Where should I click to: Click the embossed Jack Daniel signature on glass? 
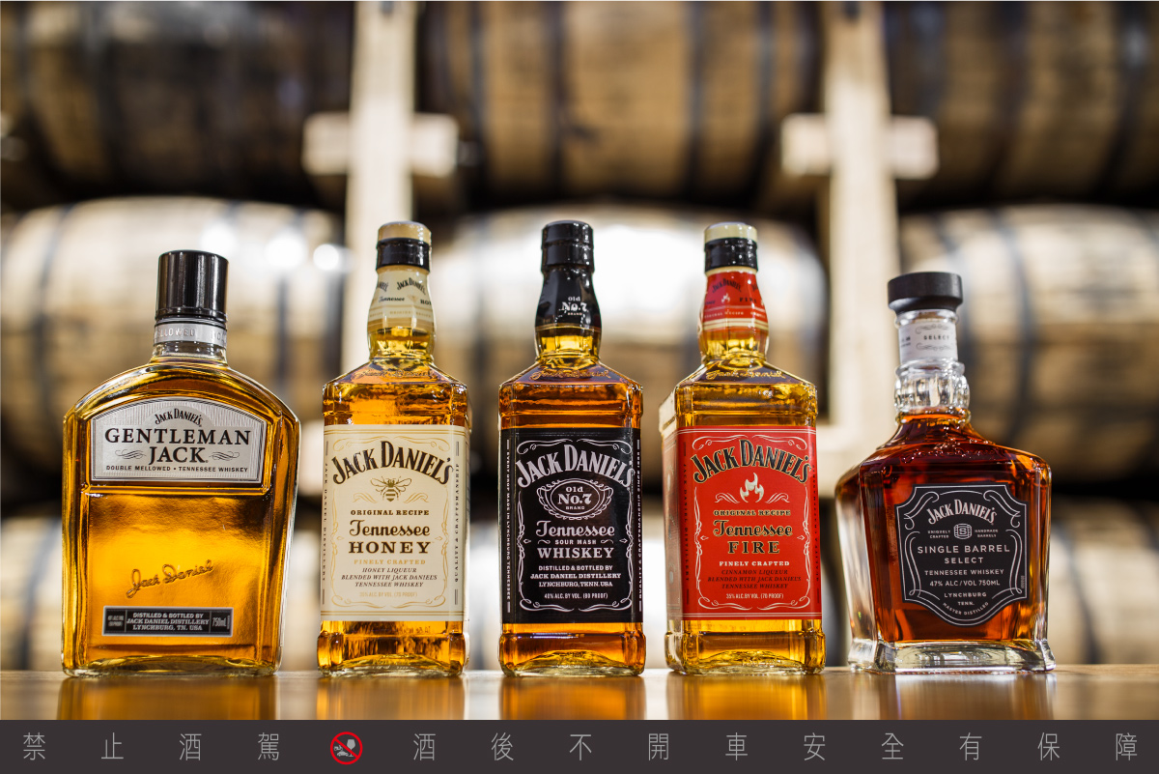[169, 576]
